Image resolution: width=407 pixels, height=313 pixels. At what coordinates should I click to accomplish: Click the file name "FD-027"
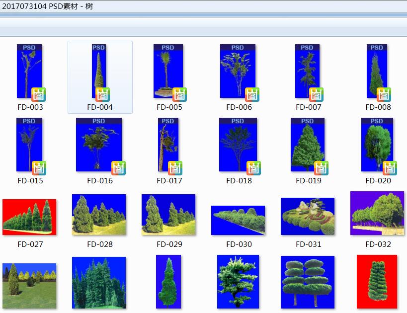[x=30, y=244]
